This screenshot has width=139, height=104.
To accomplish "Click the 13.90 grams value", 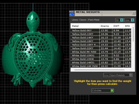I will [104, 30].
